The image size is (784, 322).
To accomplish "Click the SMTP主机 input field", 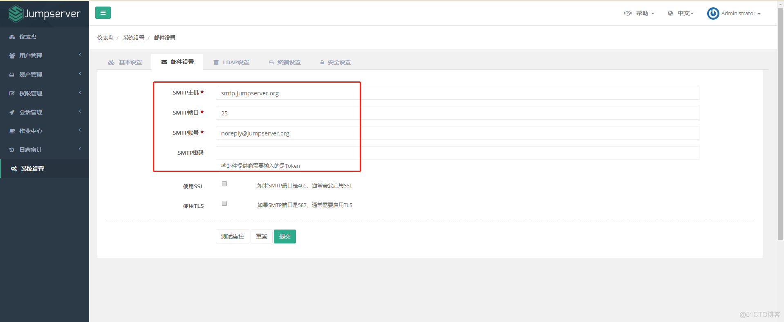I will click(457, 93).
